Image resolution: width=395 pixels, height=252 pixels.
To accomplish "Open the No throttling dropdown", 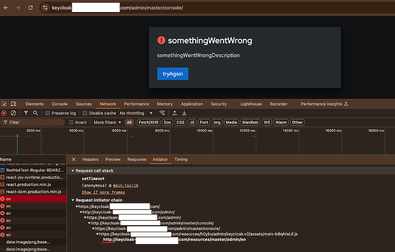I will tap(136, 113).
